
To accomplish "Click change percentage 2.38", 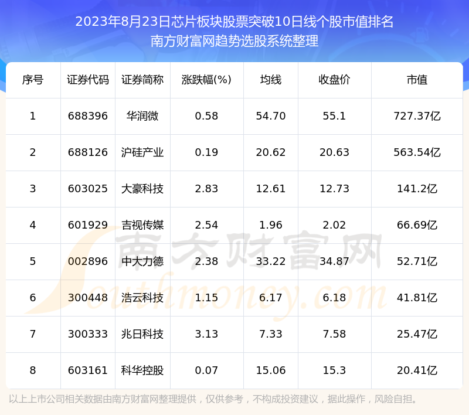I will coord(206,261).
